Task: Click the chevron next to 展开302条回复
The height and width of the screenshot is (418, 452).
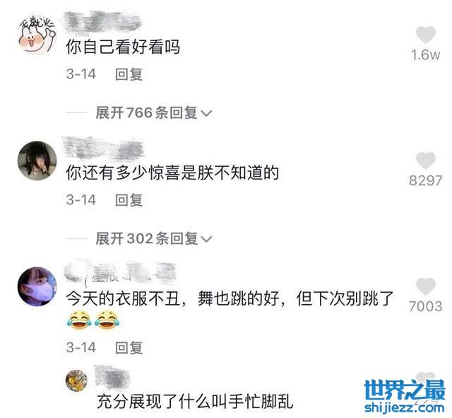Action: point(206,239)
